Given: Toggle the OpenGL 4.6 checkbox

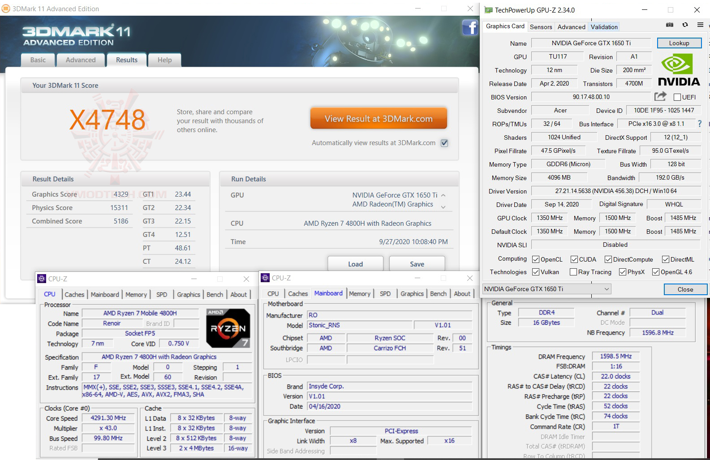Looking at the screenshot, I should click(656, 272).
